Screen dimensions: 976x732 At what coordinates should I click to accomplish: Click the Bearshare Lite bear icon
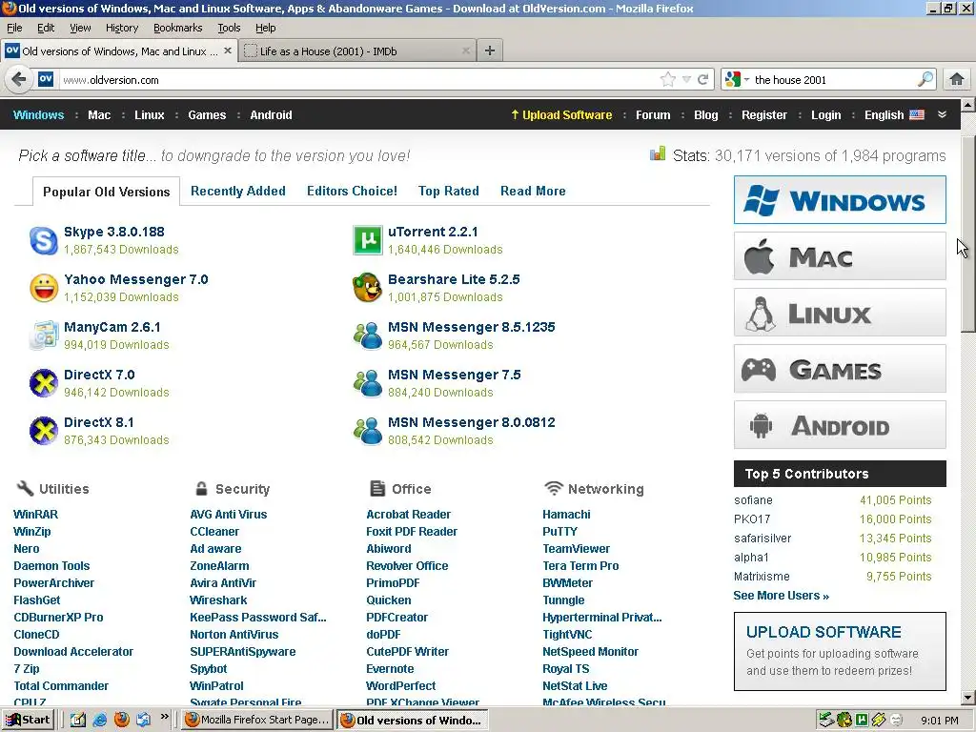(x=367, y=288)
